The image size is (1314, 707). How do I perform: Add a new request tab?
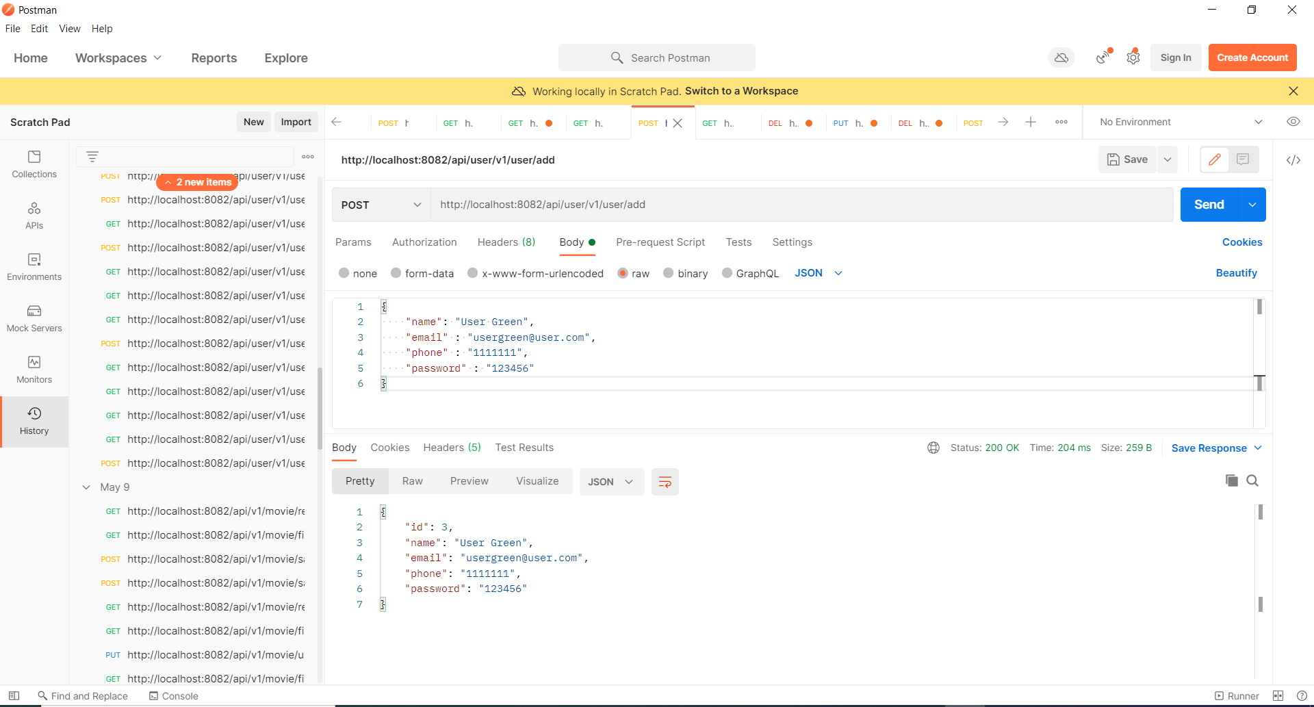click(x=1031, y=123)
